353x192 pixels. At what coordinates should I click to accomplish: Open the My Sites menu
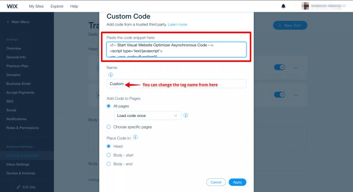click(x=36, y=6)
